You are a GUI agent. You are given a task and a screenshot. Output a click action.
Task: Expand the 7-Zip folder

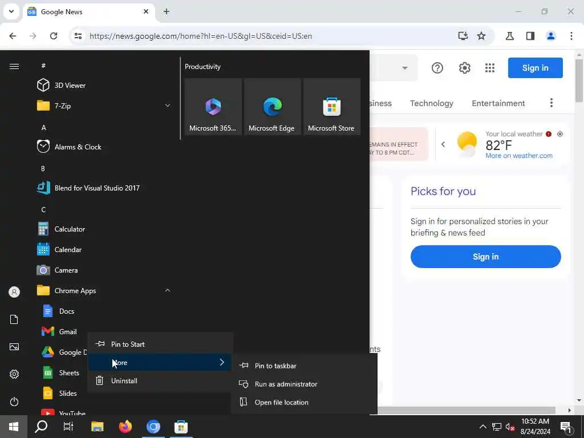tap(168, 106)
